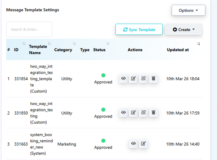Image resolution: width=217 pixels, height=160 pixels.
Task: Click Approved status dot of template 331663
Action: pos(103,141)
